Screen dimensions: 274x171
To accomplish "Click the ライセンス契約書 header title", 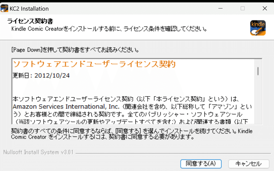I will pos(30,21).
